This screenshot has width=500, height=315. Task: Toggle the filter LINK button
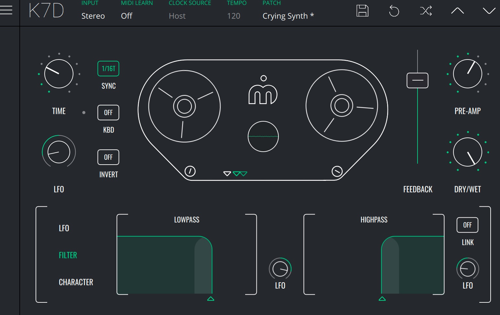click(467, 225)
